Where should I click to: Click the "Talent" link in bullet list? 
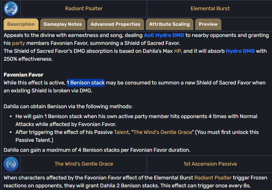pos(121,132)
